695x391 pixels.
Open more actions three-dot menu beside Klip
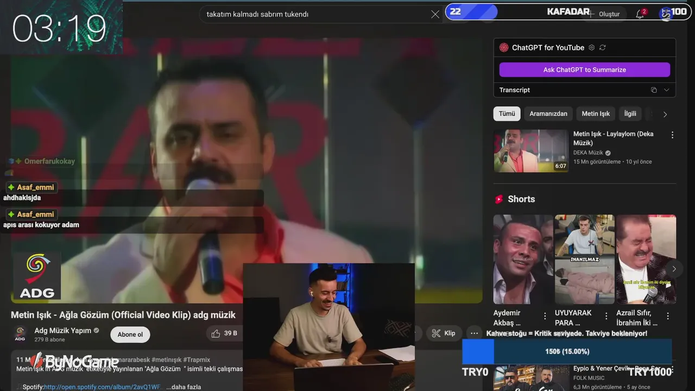[x=474, y=333]
